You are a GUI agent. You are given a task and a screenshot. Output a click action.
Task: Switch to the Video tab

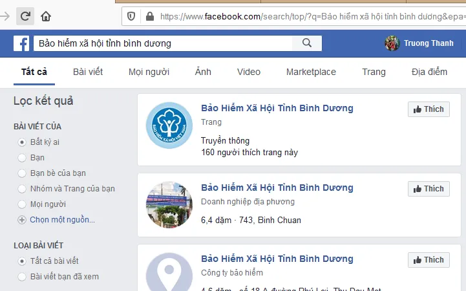coord(249,72)
